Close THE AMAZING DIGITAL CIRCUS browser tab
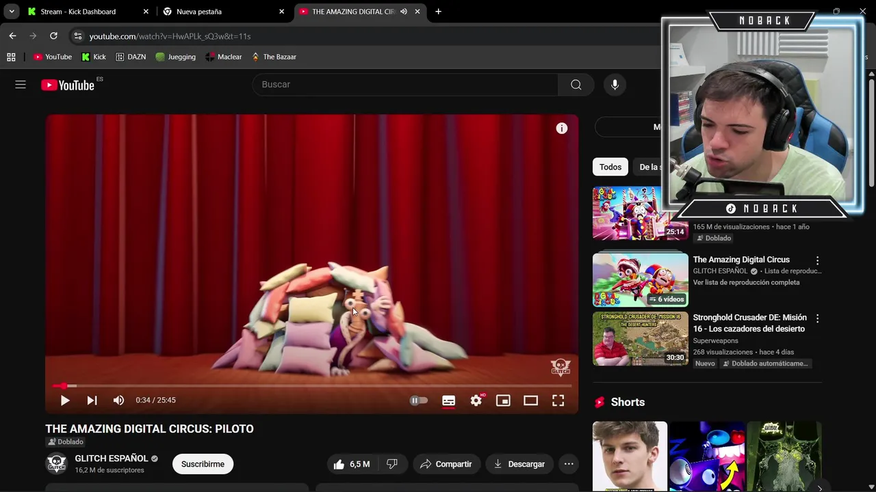Viewport: 876px width, 492px height. [x=417, y=12]
